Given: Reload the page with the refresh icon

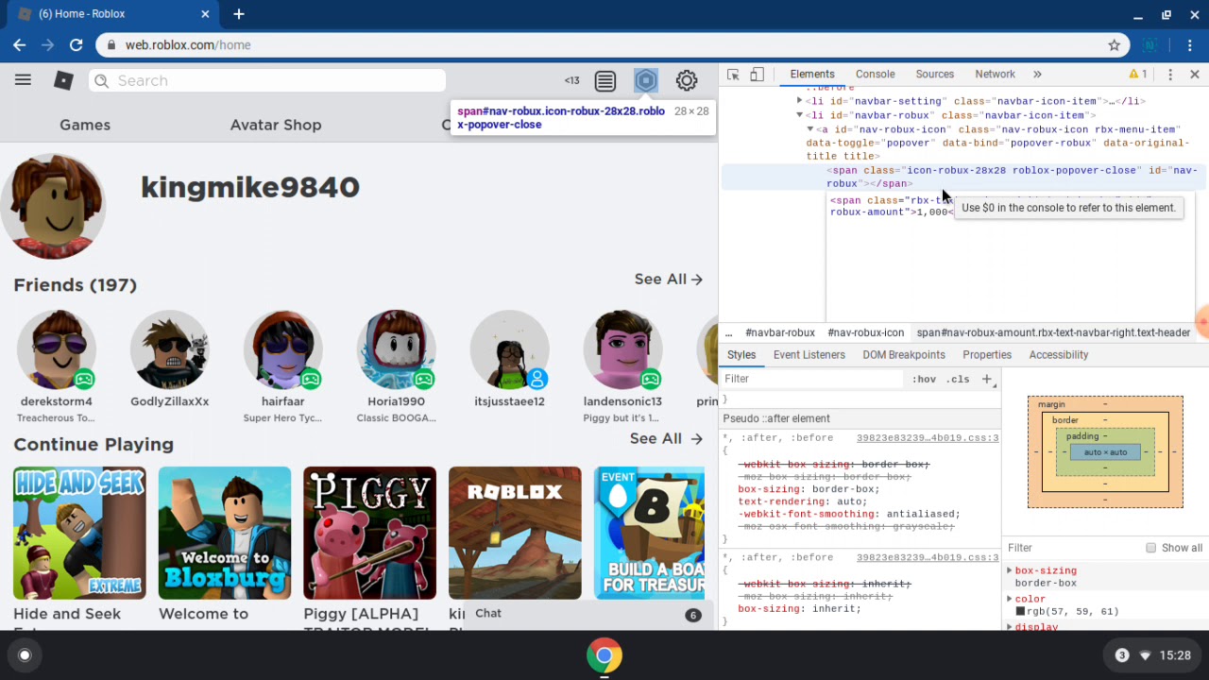Looking at the screenshot, I should pyautogui.click(x=77, y=44).
